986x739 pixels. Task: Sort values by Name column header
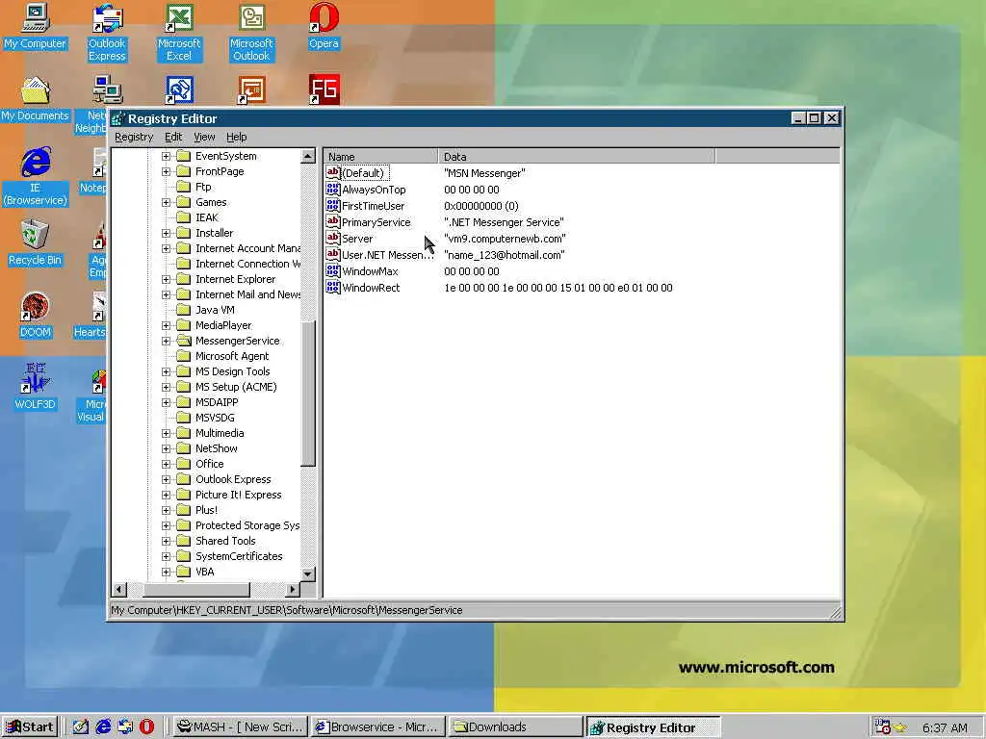[381, 157]
